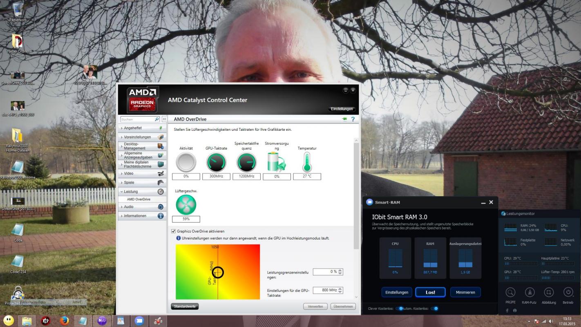581x327 pixels.
Task: Select the Protected Folder desktop icon
Action: click(18, 295)
